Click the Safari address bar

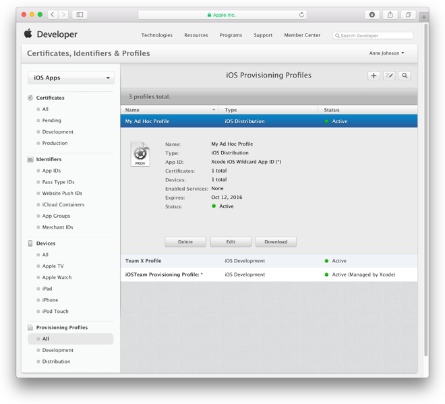coord(222,15)
